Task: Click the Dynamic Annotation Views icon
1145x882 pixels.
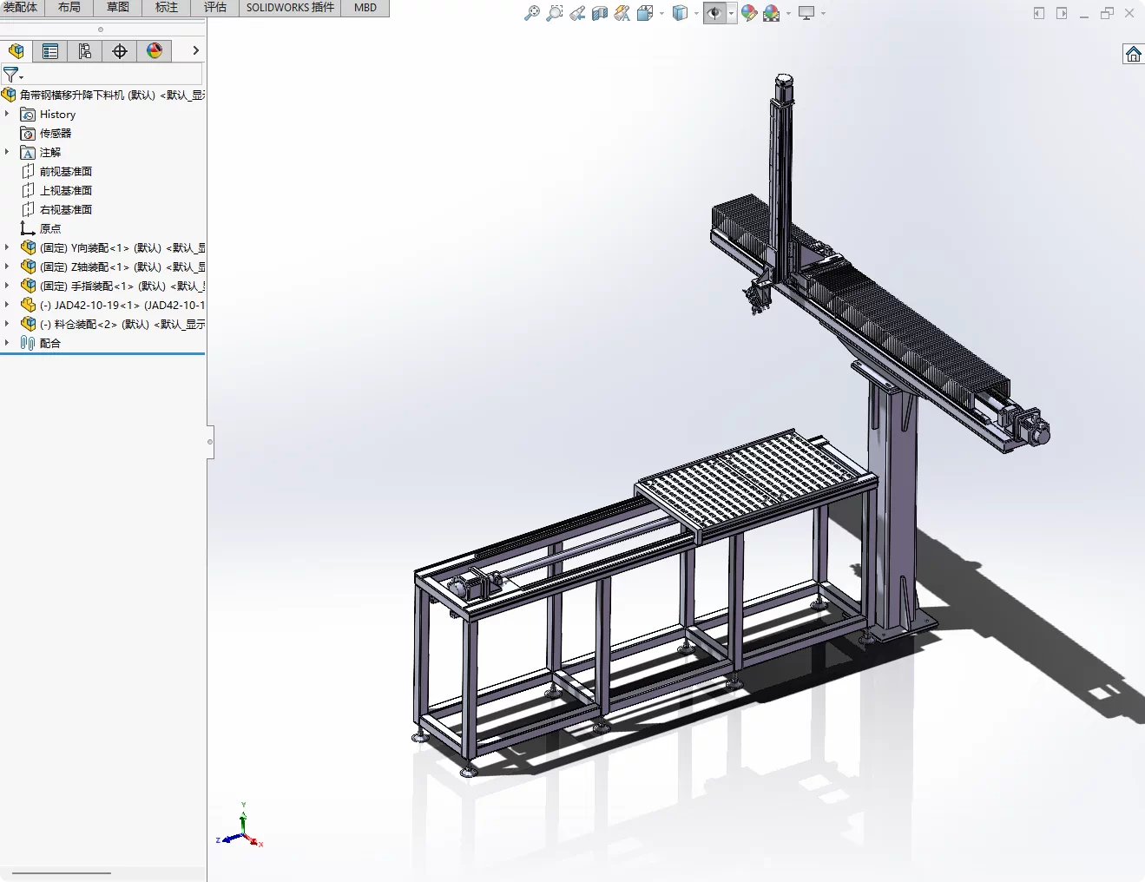Action: pos(622,13)
